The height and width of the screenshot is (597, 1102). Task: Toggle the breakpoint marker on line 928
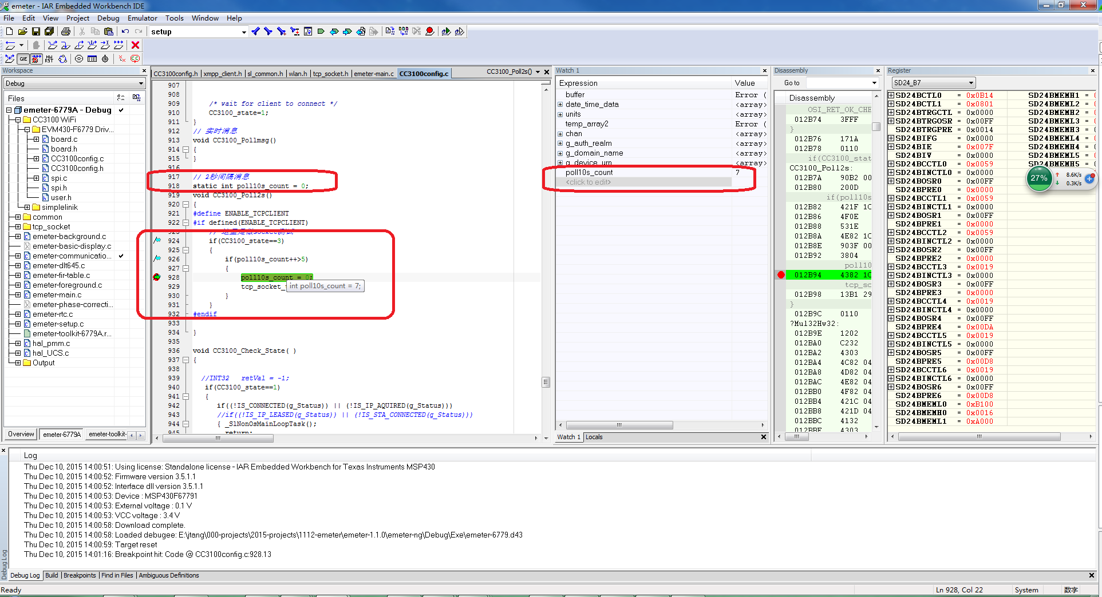(x=157, y=277)
